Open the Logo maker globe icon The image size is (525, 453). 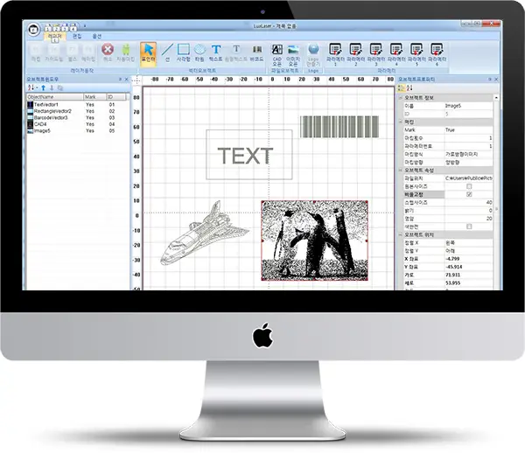pyautogui.click(x=314, y=51)
